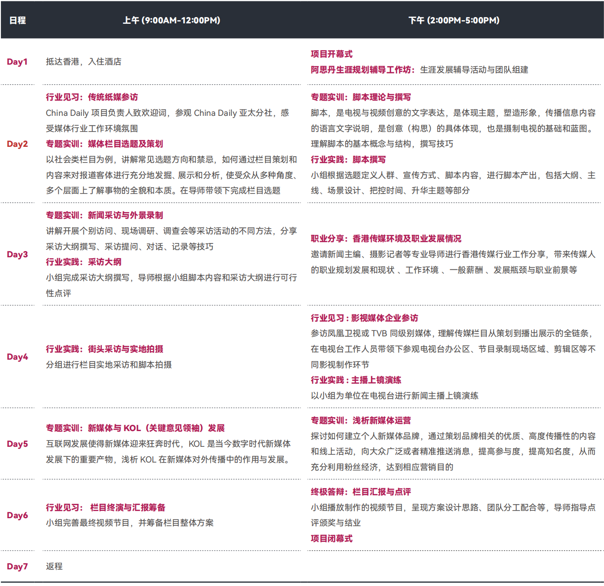The height and width of the screenshot is (586, 604).
Task: Click the 行业实践：主播上镜演练 heading
Action: (x=356, y=380)
